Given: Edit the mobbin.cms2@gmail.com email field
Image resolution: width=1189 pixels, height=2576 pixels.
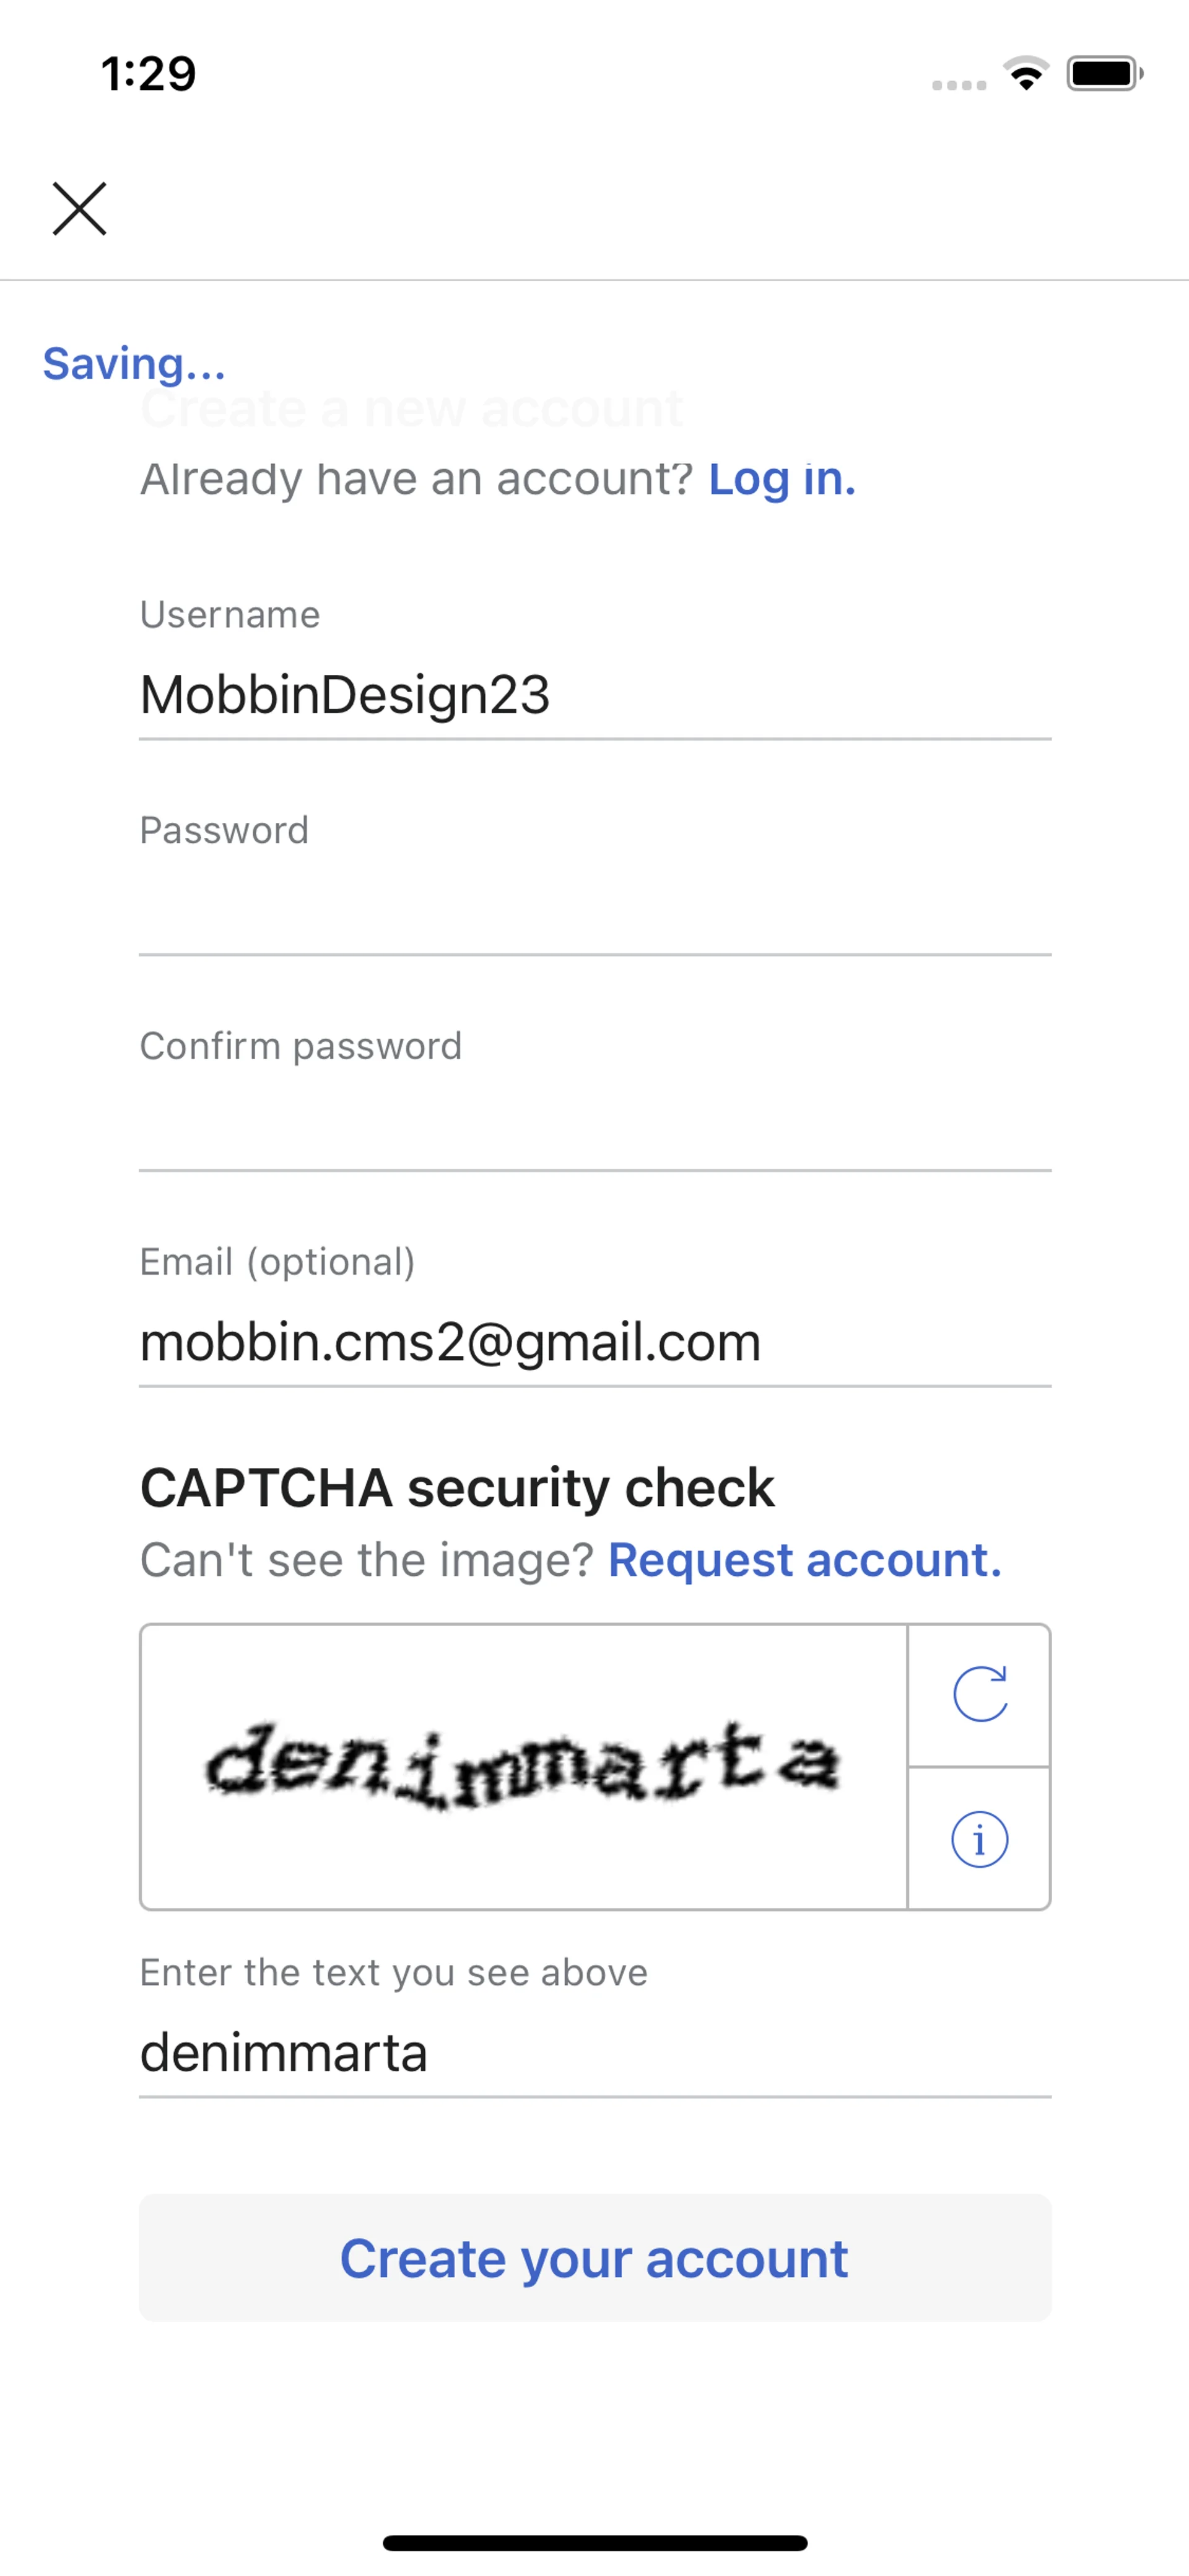Looking at the screenshot, I should point(594,1342).
